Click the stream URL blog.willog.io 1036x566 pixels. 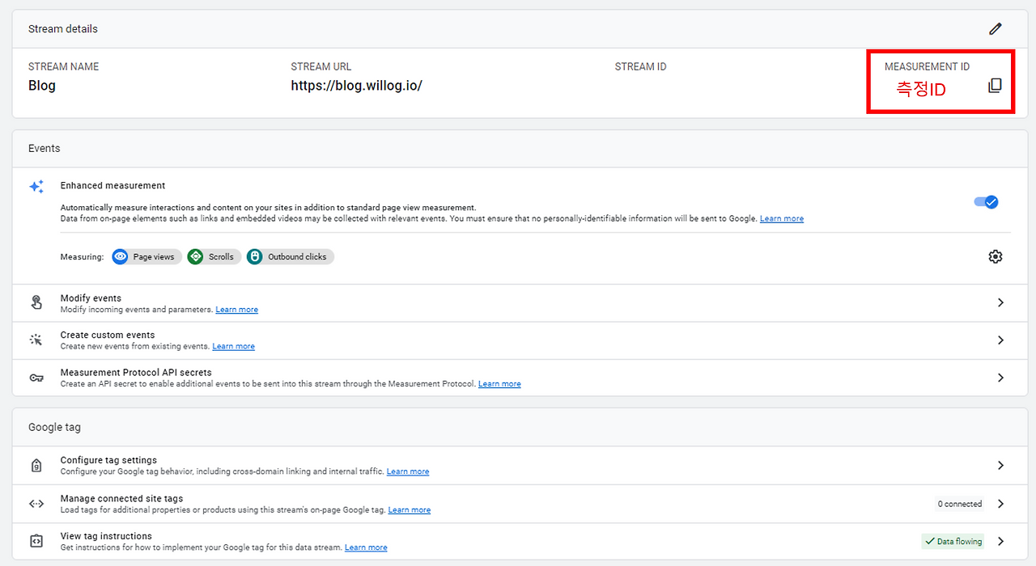(356, 86)
